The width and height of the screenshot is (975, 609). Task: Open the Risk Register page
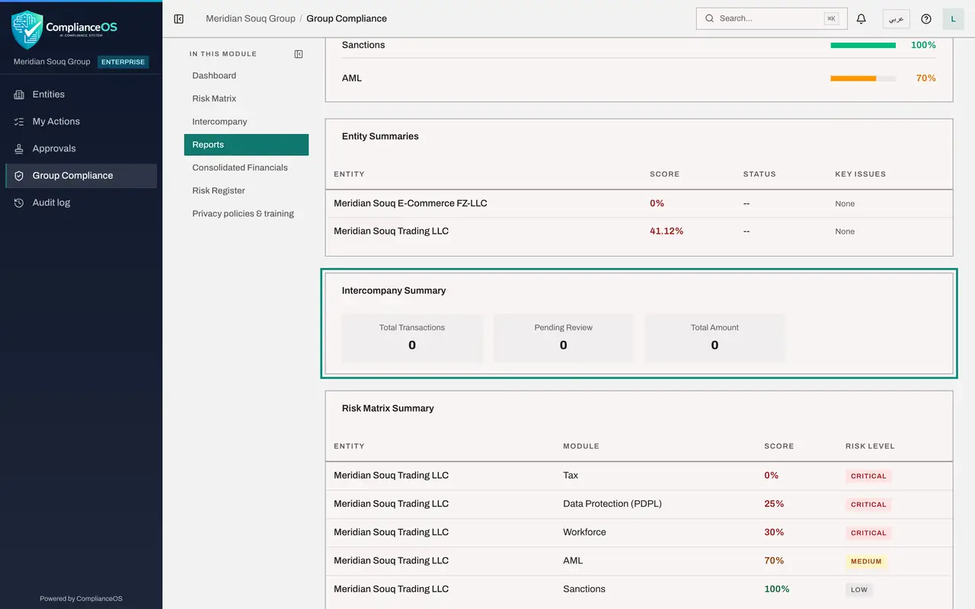pos(246,190)
